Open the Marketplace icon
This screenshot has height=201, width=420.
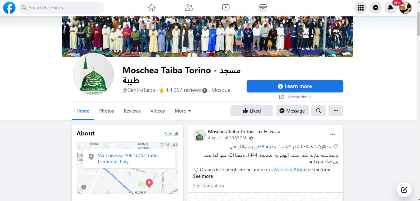click(x=263, y=8)
